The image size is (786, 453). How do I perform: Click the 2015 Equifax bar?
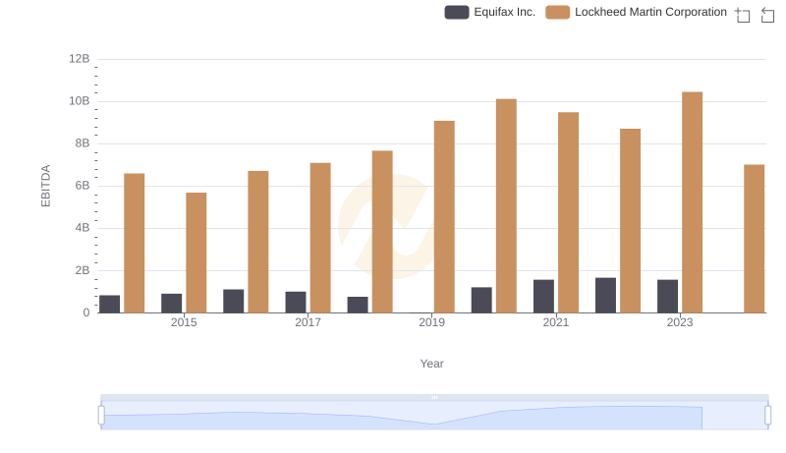(171, 304)
